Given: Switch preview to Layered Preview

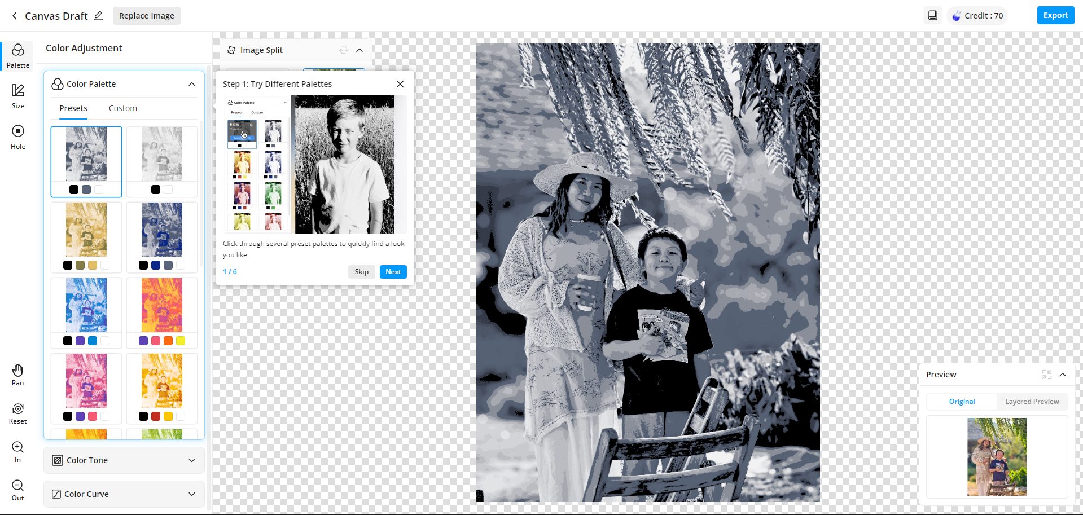Looking at the screenshot, I should (1032, 402).
